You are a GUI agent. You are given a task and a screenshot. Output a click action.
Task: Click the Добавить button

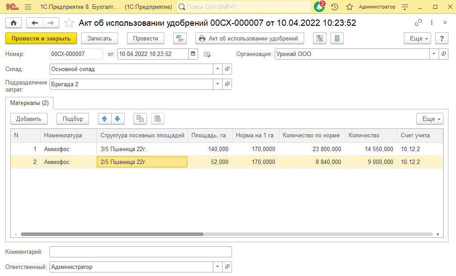click(x=29, y=119)
